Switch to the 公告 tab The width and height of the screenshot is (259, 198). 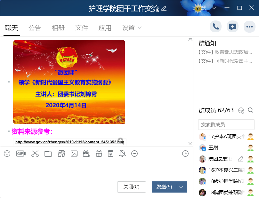pos(35,28)
